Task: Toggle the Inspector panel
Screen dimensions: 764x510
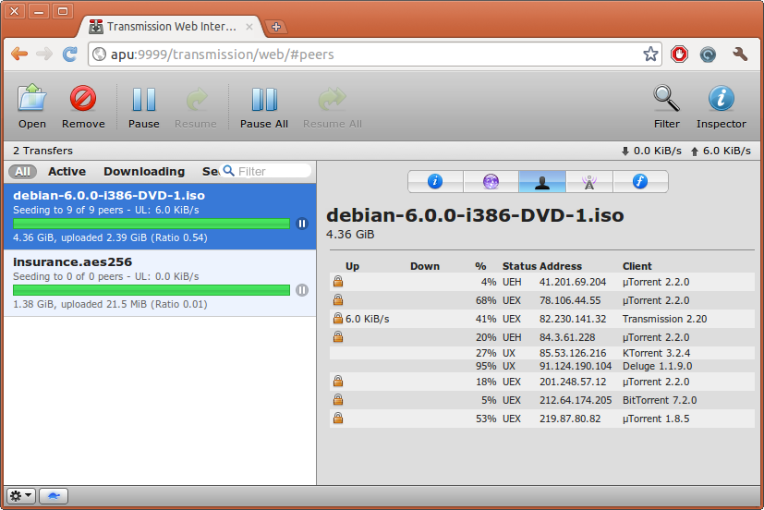Action: [722, 106]
